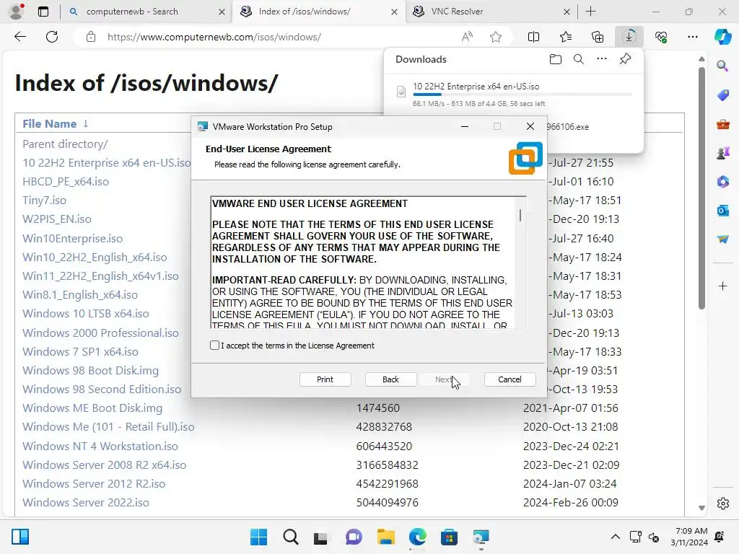Open taskbar clock showing 7:09 AM

(689, 537)
